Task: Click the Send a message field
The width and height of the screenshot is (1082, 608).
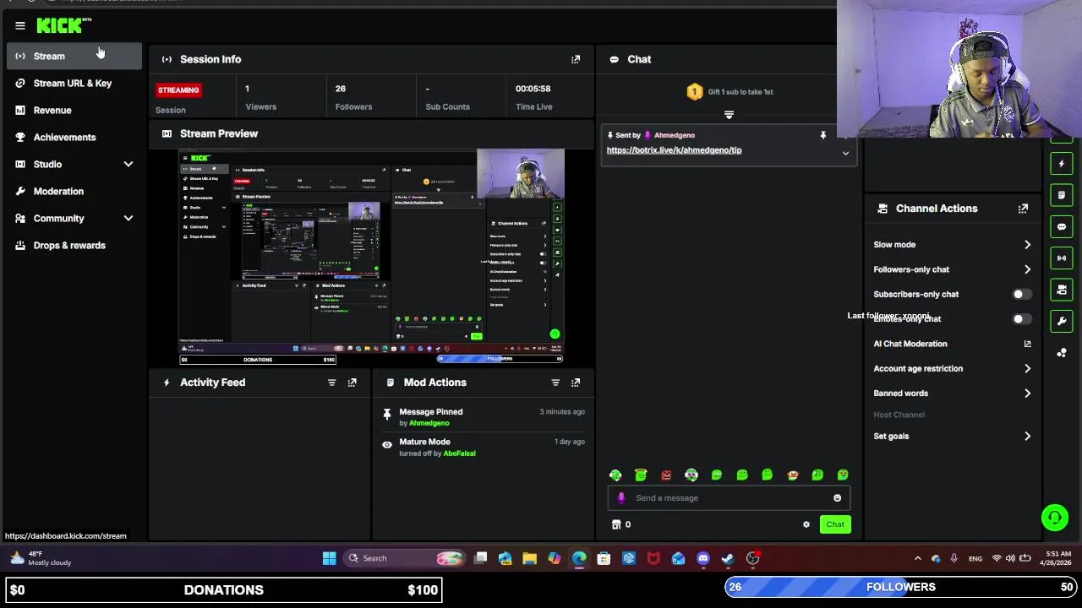Action: (729, 498)
